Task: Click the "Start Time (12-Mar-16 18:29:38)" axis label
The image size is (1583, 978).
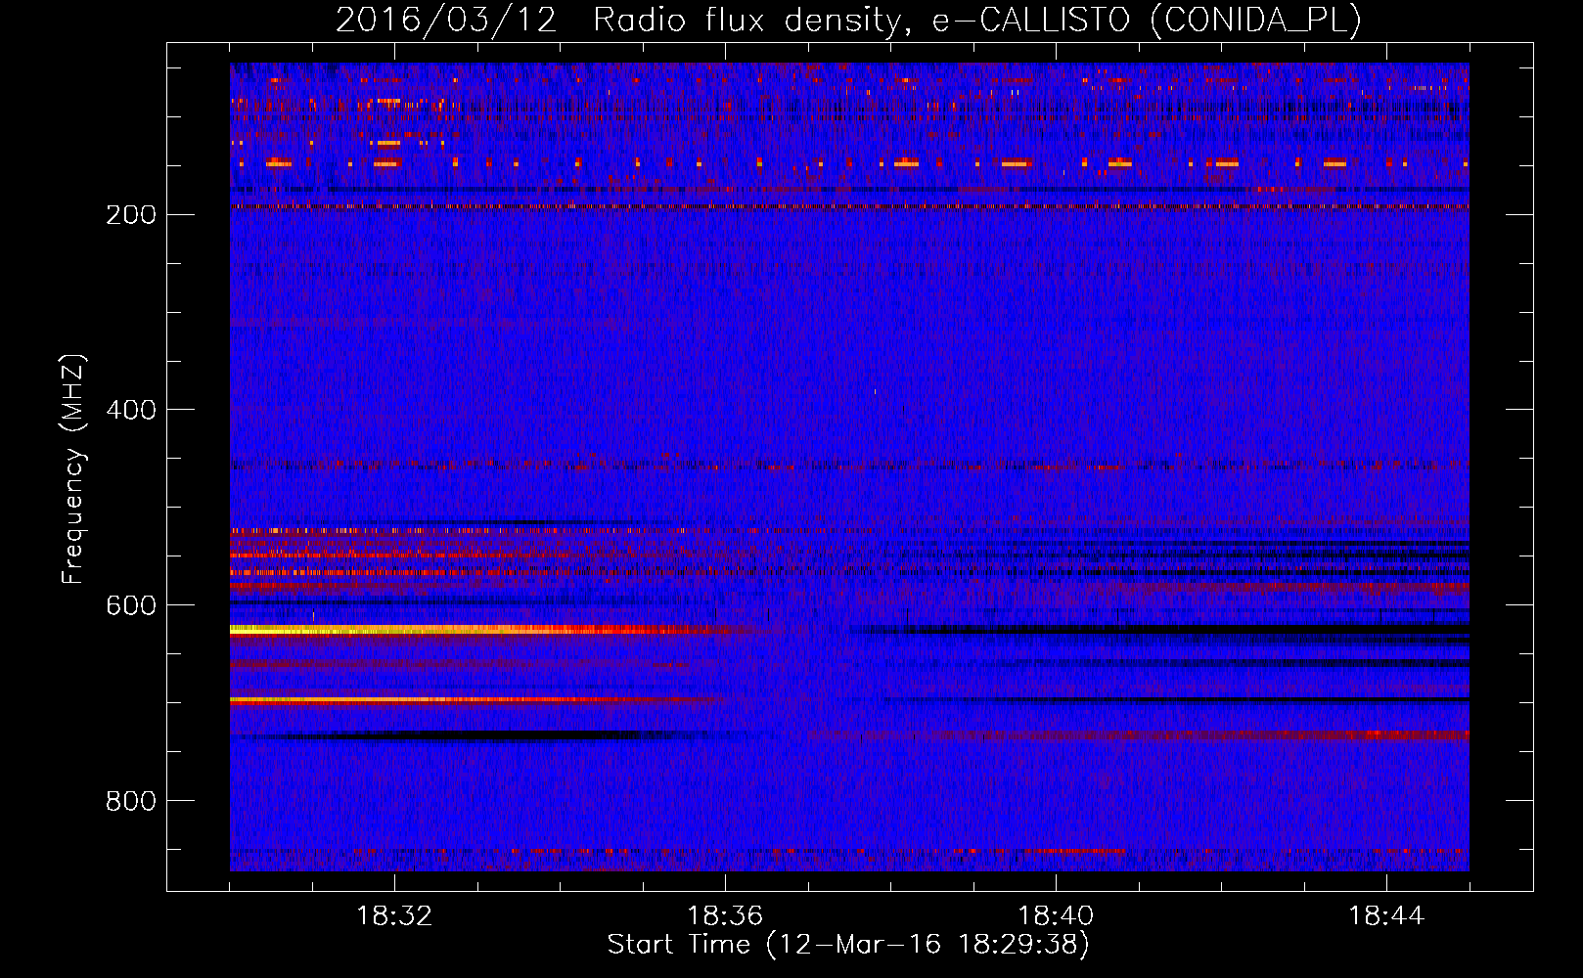Action: [848, 945]
